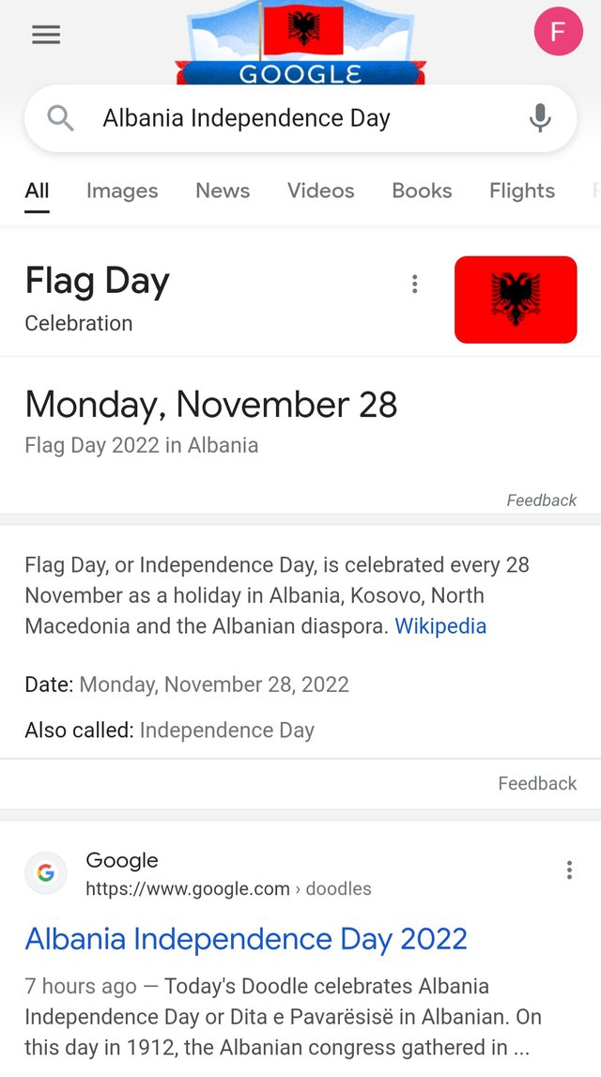Focus the search box with Albania Independence Day
The image size is (601, 1077).
tap(300, 118)
